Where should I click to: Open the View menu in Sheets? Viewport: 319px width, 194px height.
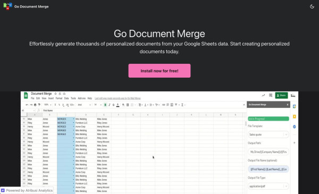[x=44, y=98]
